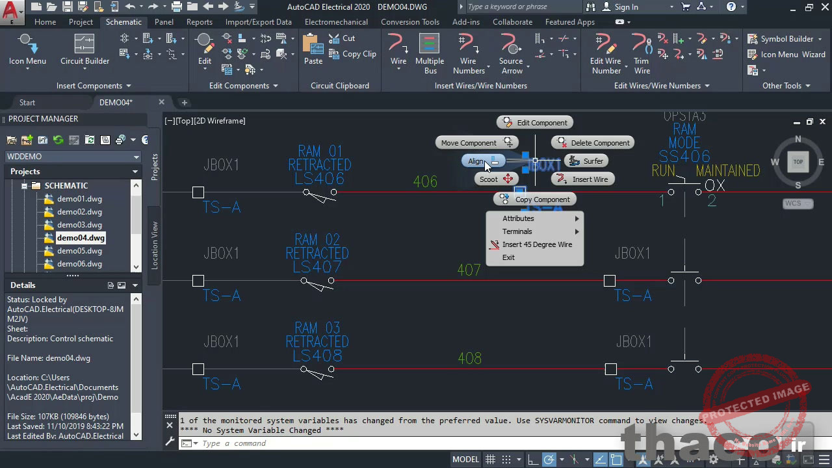This screenshot has width=832, height=468.
Task: Toggle grid display in the status bar
Action: 489,459
